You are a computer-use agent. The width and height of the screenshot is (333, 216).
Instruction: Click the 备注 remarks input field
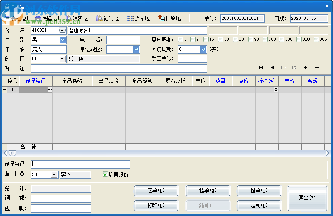tap(119, 69)
